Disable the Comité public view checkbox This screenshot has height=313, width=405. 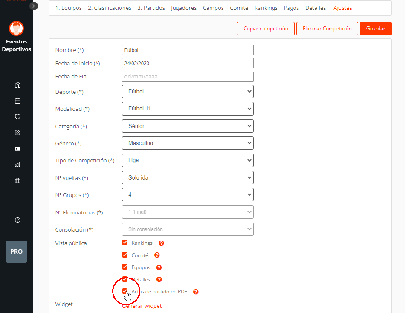[x=124, y=255]
